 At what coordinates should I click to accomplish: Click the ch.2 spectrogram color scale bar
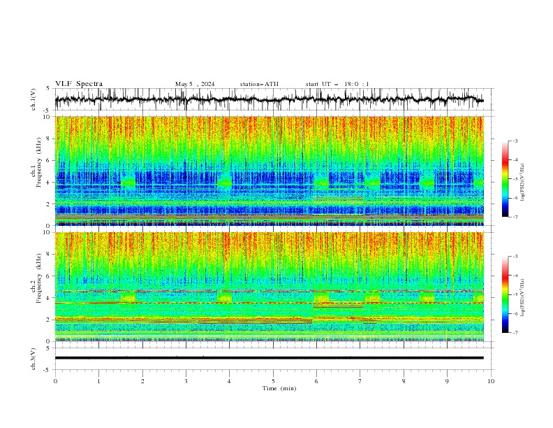(505, 294)
